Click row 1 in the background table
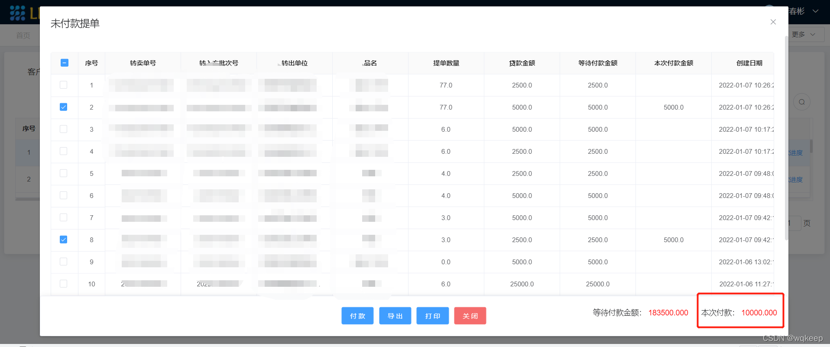This screenshot has height=347, width=830. 28,152
